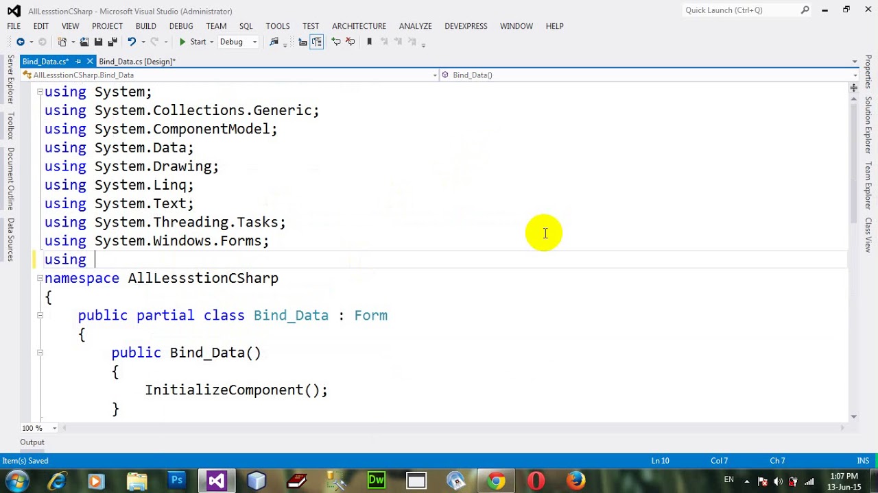Open the Class View side panel
The width and height of the screenshot is (878, 493).
[x=868, y=235]
